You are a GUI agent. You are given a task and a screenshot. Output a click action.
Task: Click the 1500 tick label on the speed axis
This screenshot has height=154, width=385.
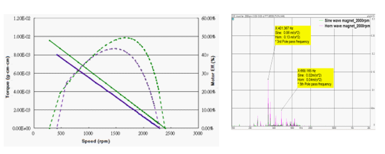pyautogui.click(x=116, y=134)
